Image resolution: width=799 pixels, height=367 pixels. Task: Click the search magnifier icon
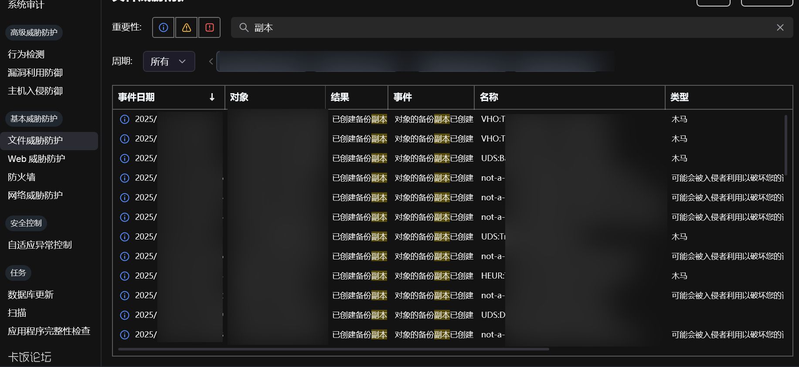click(x=244, y=27)
